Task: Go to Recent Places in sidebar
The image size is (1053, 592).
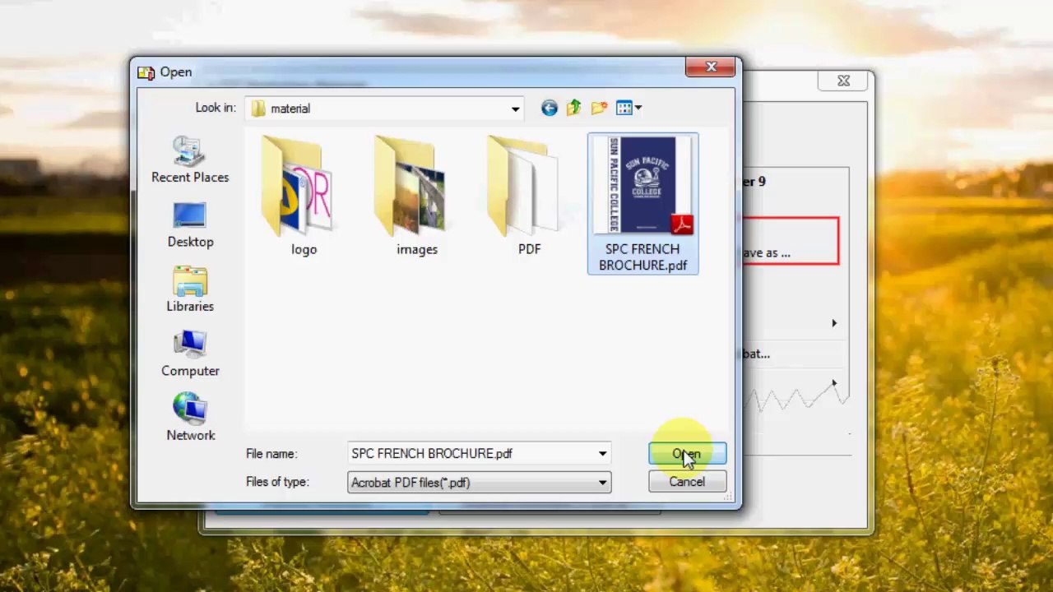Action: pyautogui.click(x=190, y=160)
